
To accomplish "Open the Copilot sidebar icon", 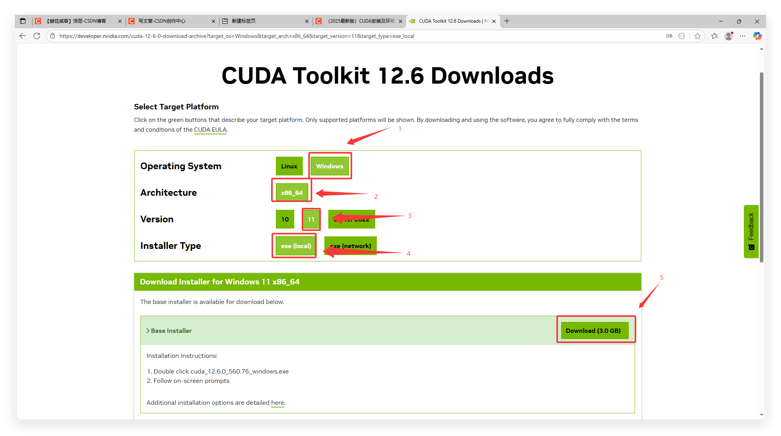I will (757, 36).
